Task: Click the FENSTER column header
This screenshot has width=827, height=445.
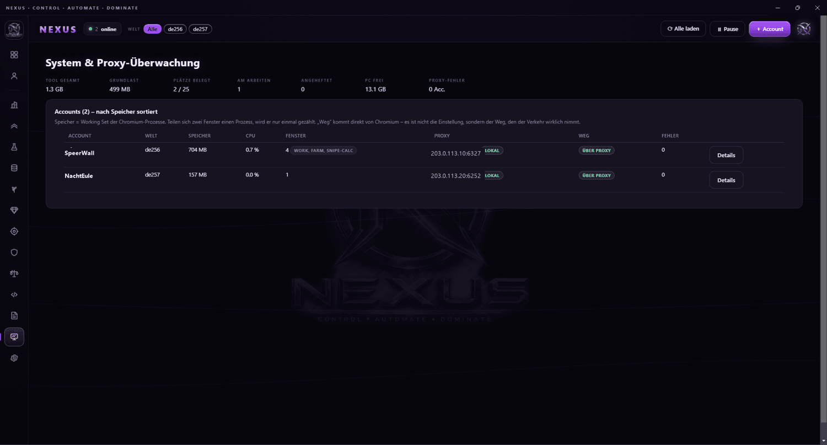Action: pos(296,136)
